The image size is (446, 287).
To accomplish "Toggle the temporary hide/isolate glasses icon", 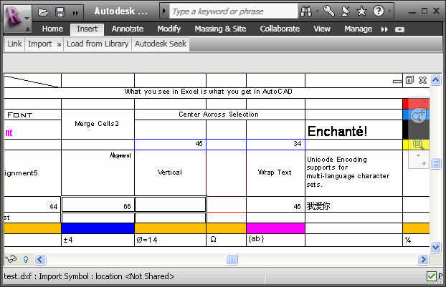I will pyautogui.click(x=11, y=259).
